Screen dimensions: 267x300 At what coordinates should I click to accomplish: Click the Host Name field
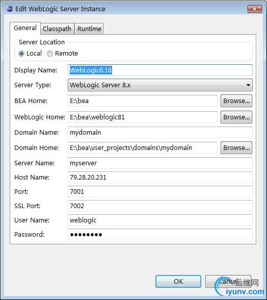[160, 178]
